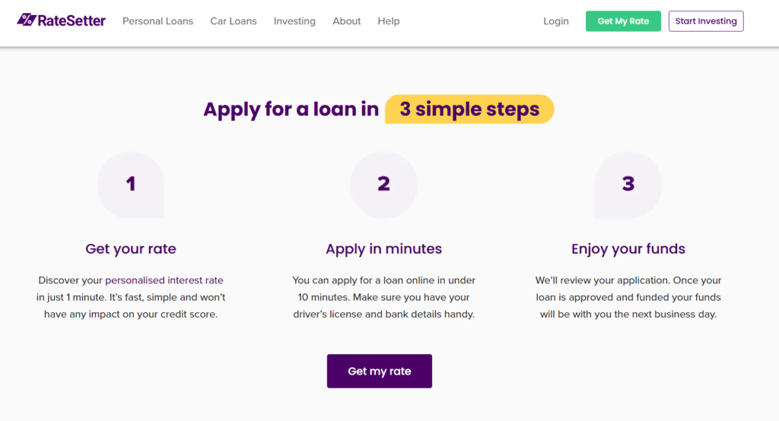779x421 pixels.
Task: Go to the Investing section
Action: coord(294,21)
